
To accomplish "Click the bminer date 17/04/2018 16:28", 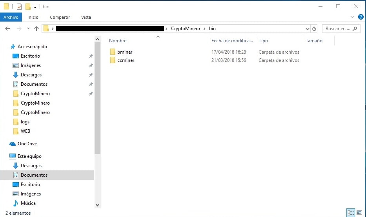I will click(229, 52).
